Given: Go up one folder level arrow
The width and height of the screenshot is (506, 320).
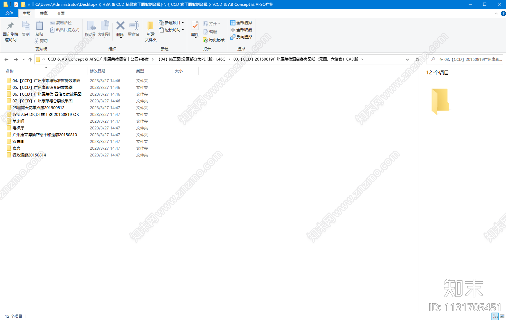Looking at the screenshot, I should (30, 59).
